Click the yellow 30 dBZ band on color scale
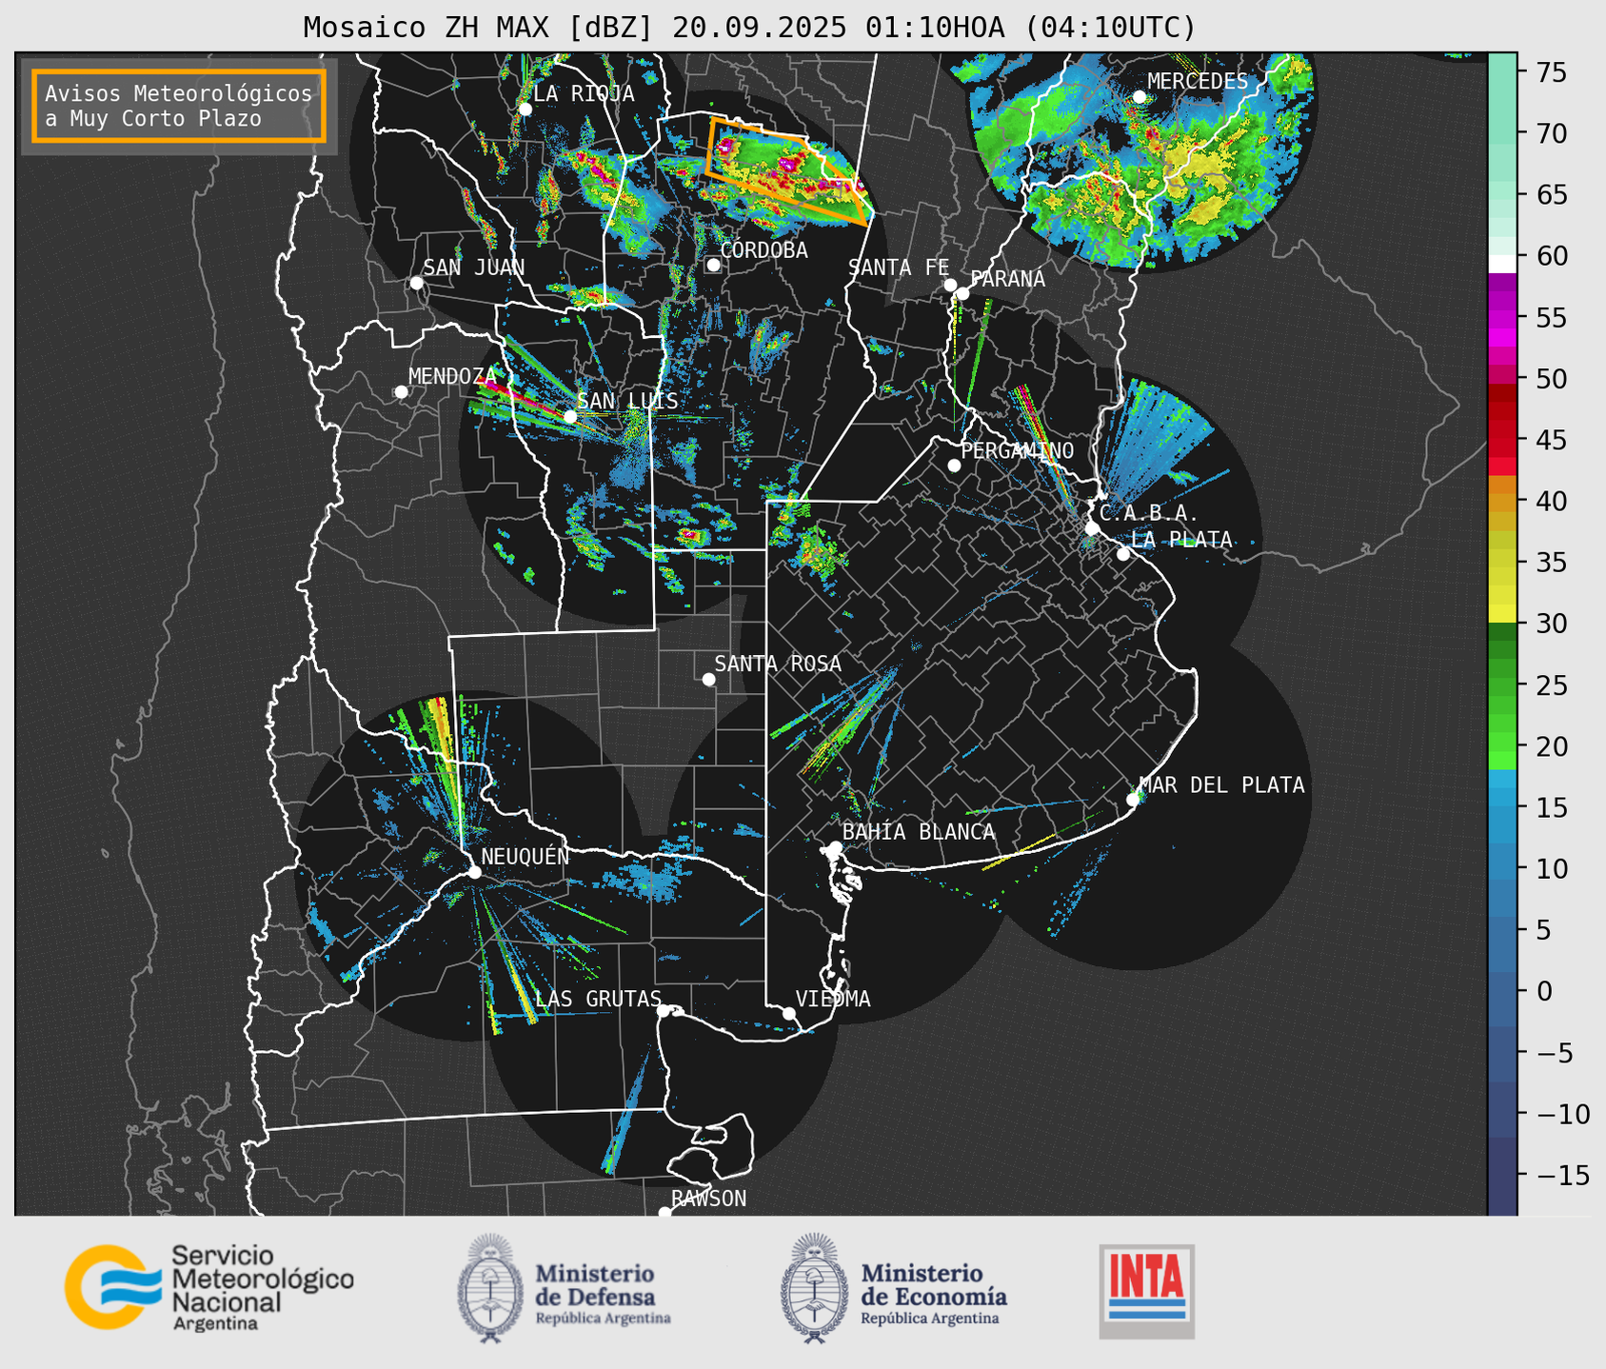The width and height of the screenshot is (1606, 1369). tap(1501, 616)
